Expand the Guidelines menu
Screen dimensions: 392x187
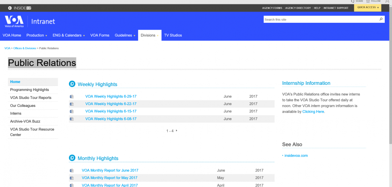(x=125, y=36)
